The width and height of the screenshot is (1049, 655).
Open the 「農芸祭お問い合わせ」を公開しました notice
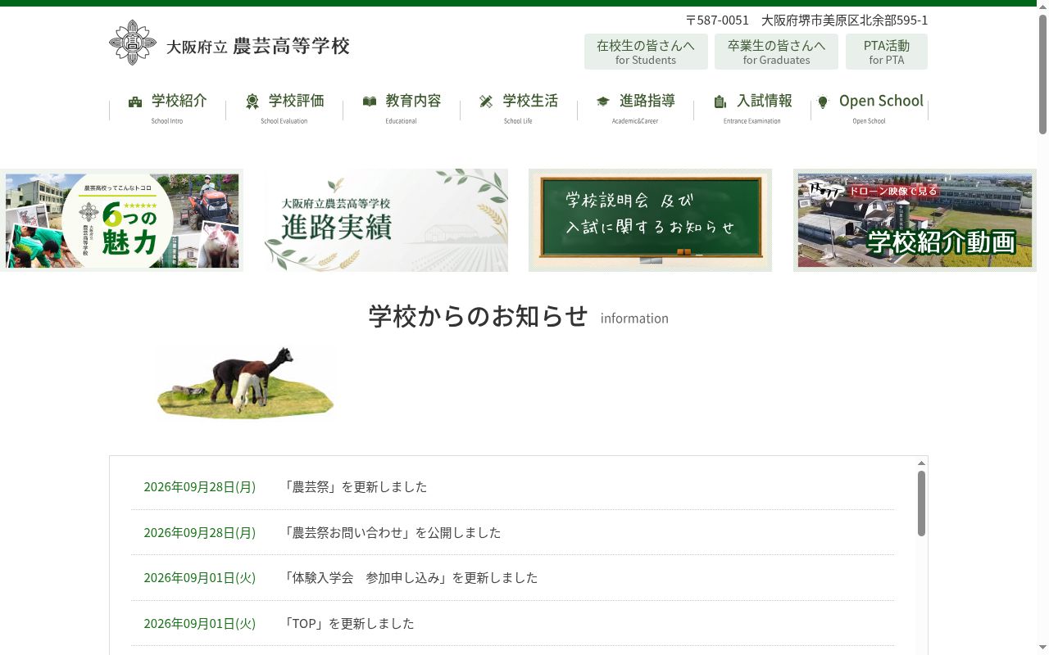392,532
